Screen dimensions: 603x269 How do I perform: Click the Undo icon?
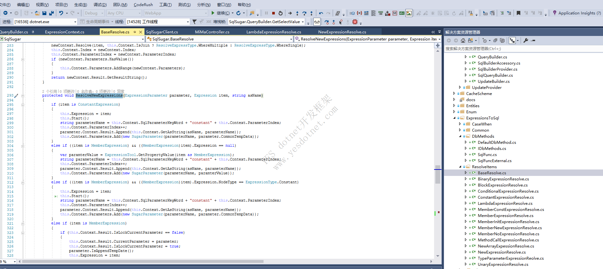61,13
